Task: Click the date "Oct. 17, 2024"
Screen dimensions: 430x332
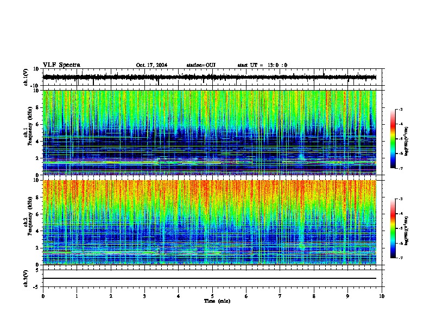Action: tap(151, 65)
